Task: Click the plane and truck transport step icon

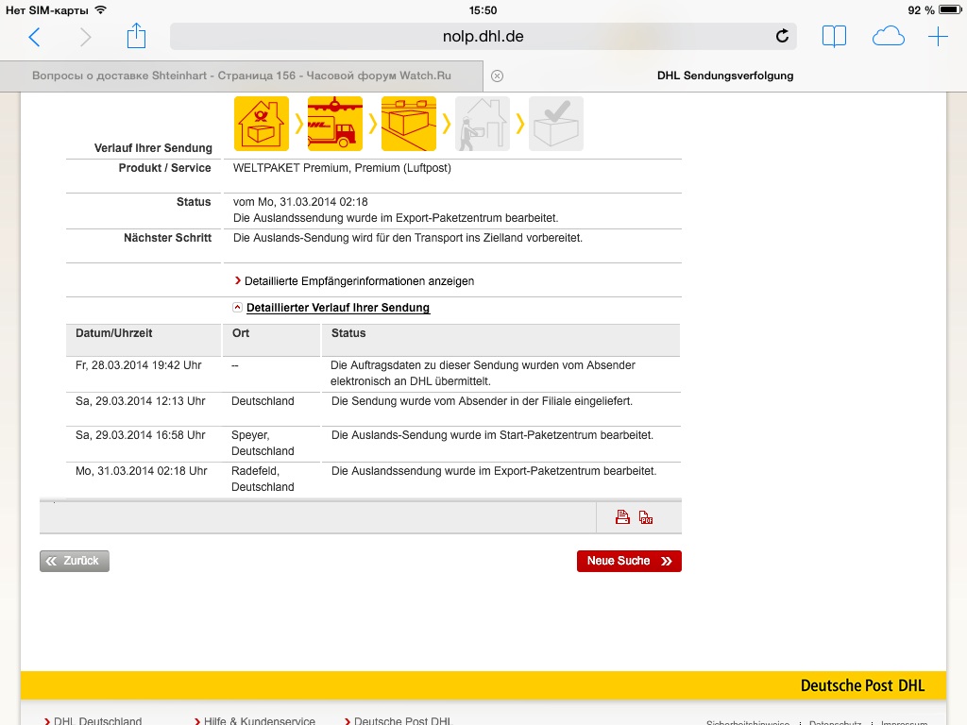Action: [335, 124]
